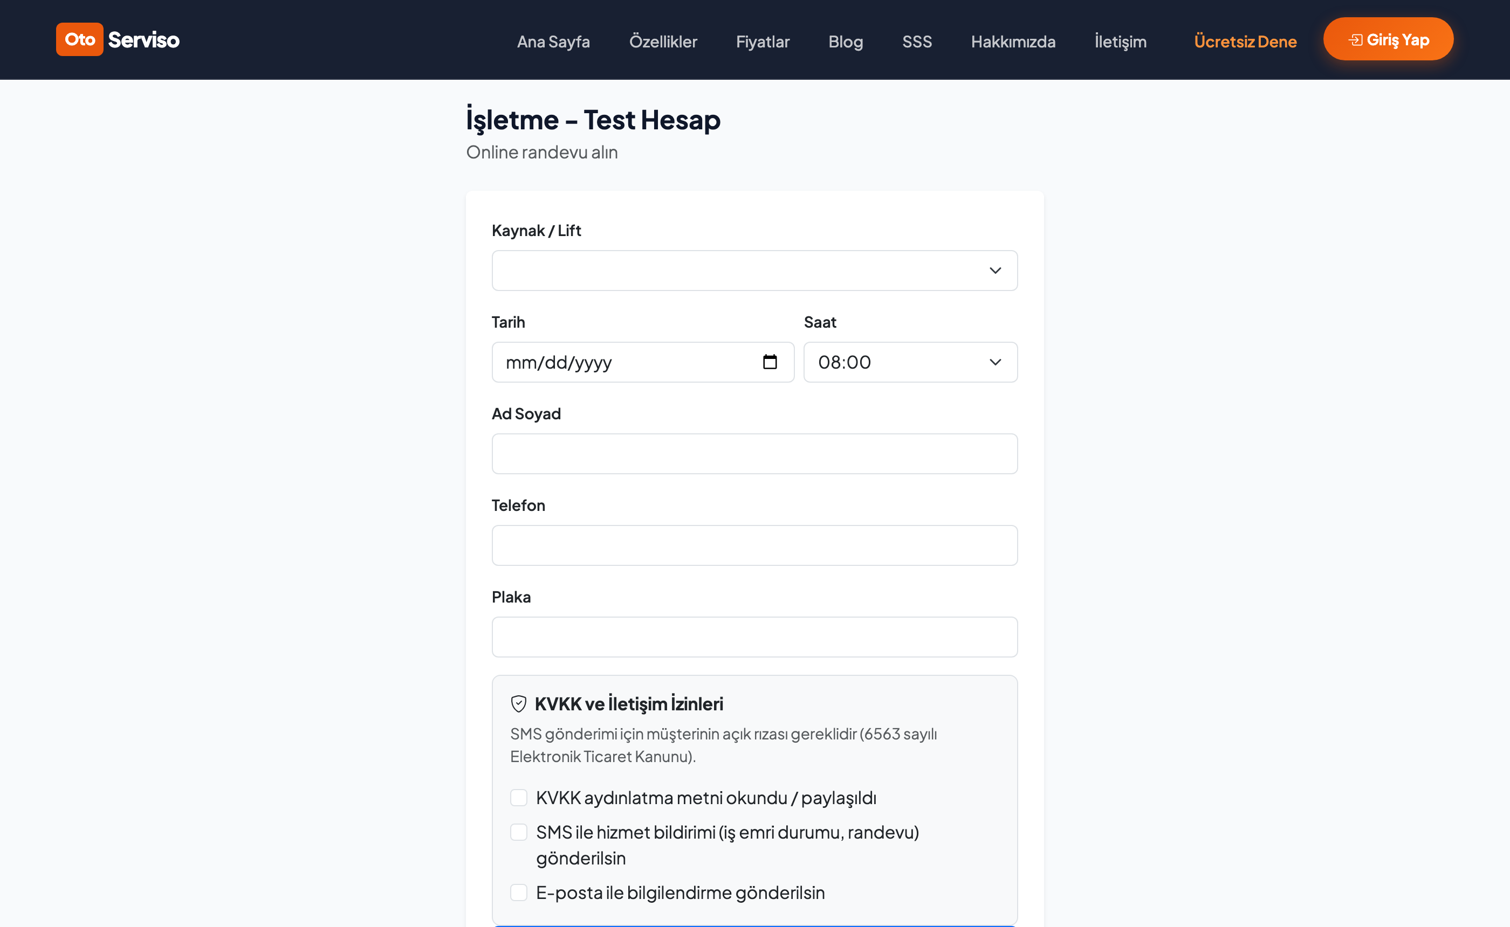Click the Ücretsiz Dene link
This screenshot has width=1510, height=927.
pyautogui.click(x=1245, y=41)
